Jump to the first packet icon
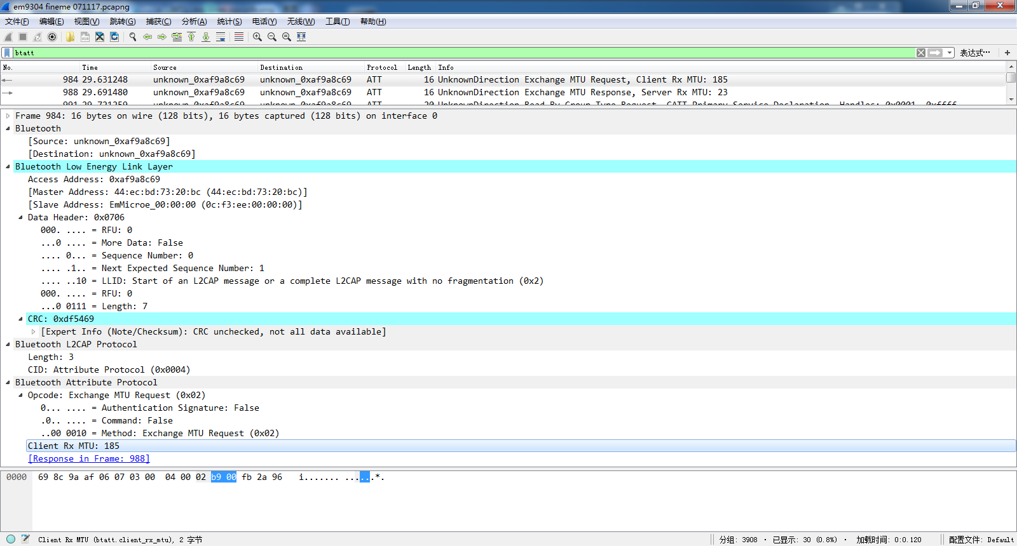This screenshot has width=1017, height=546. [x=191, y=37]
